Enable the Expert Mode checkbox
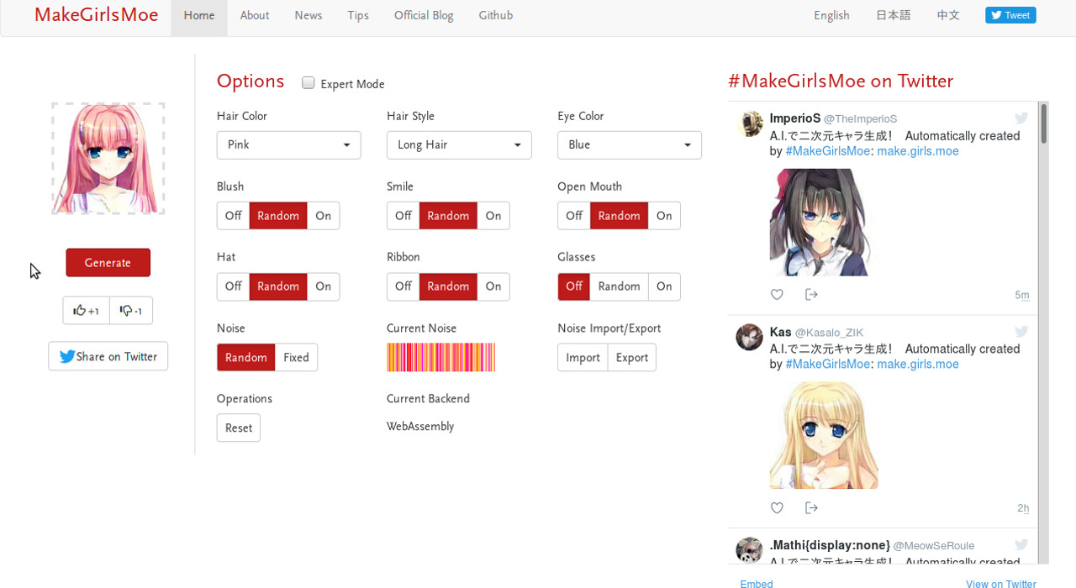1076x588 pixels. pos(309,83)
